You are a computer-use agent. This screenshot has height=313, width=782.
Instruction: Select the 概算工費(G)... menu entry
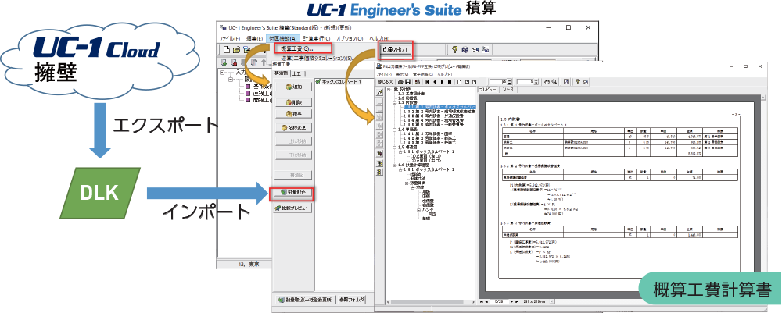pyautogui.click(x=303, y=48)
